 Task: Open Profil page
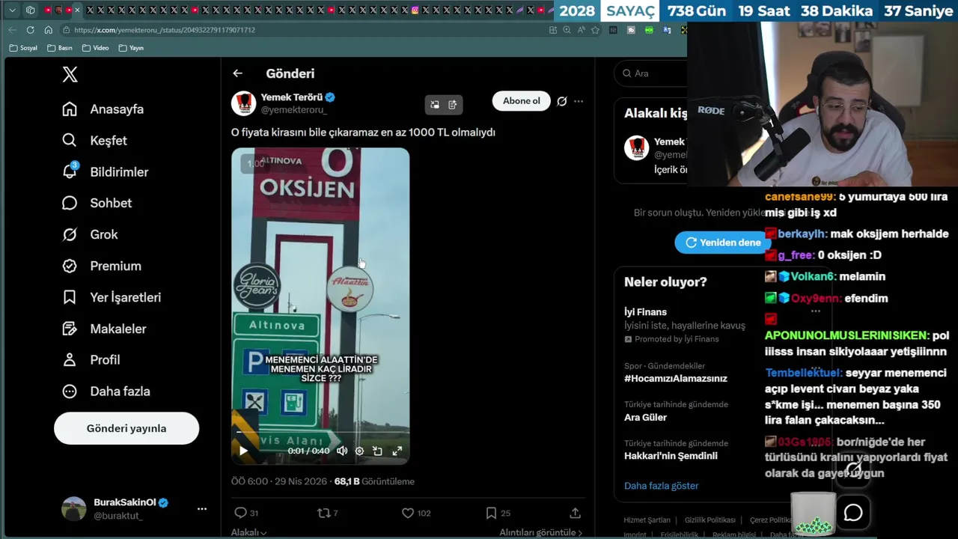pyautogui.click(x=91, y=360)
